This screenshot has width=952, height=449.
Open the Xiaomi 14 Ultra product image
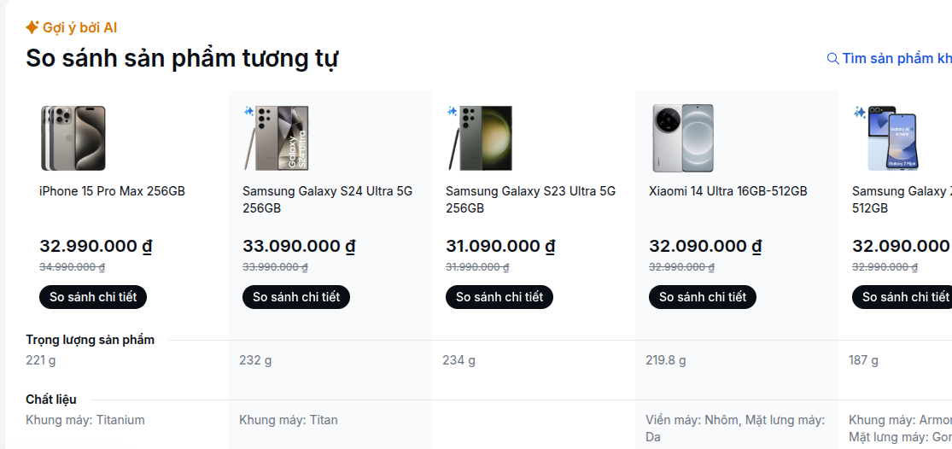tap(683, 138)
